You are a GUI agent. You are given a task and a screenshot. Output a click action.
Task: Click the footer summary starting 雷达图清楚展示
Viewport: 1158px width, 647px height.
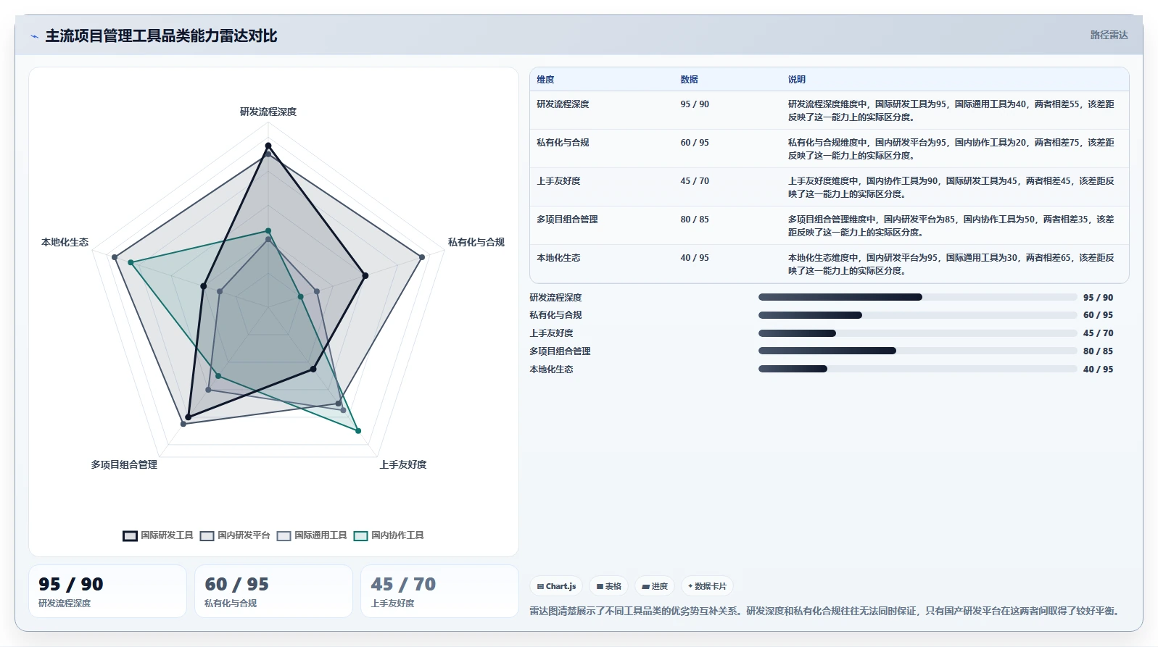click(x=827, y=611)
